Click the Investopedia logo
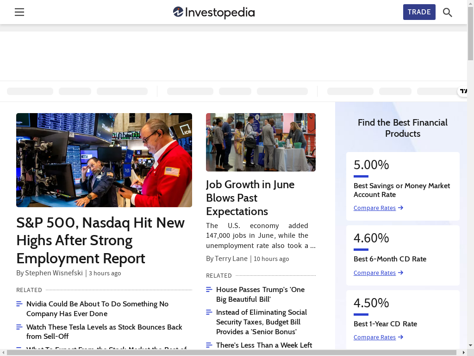 click(x=214, y=13)
